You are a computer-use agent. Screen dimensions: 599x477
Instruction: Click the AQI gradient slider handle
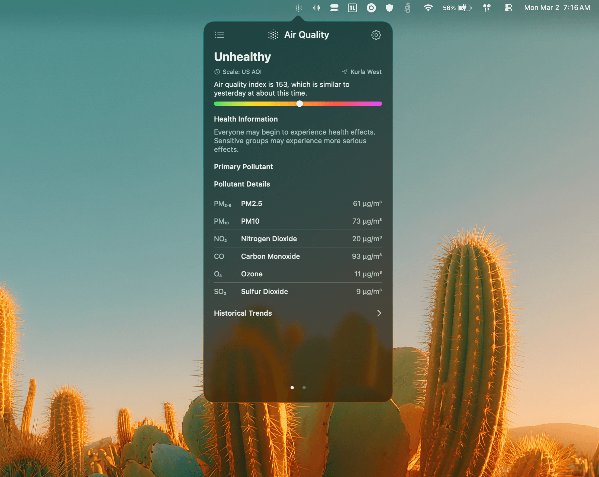(299, 104)
